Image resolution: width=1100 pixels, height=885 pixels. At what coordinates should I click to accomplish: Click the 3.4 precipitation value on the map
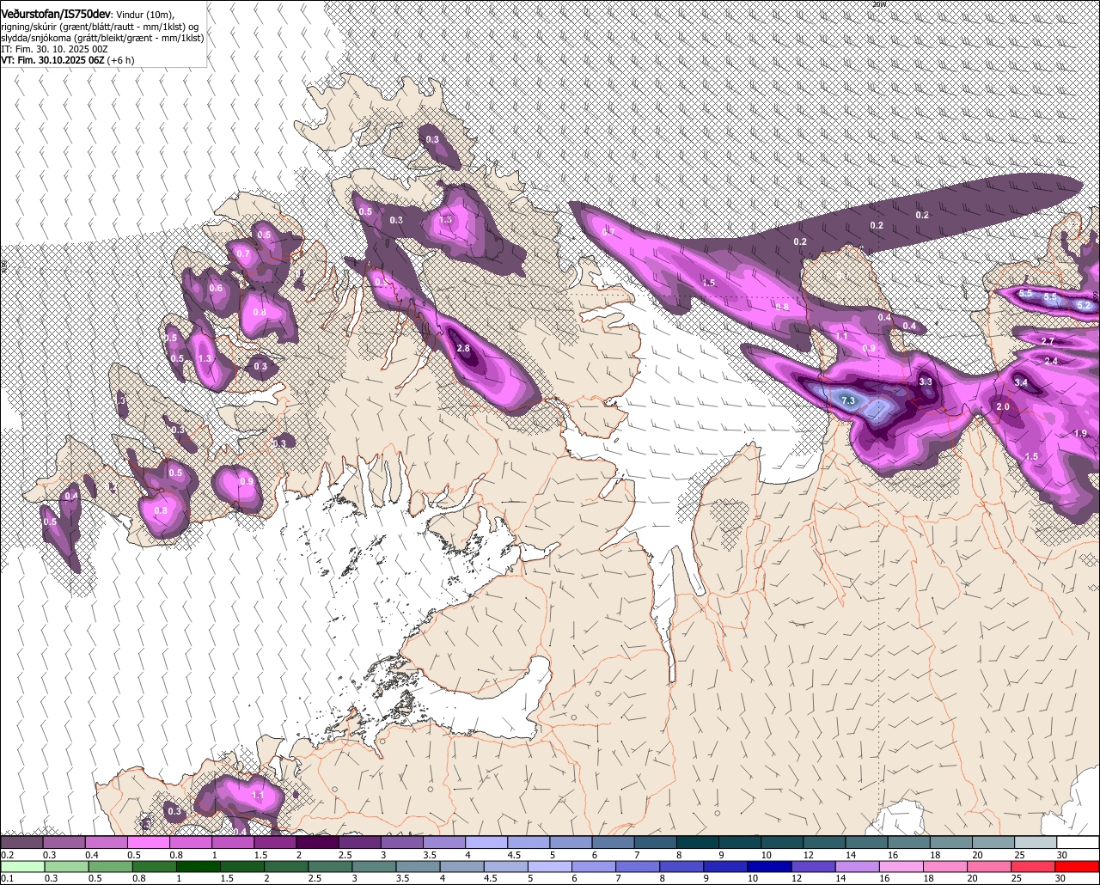[x=1021, y=382]
